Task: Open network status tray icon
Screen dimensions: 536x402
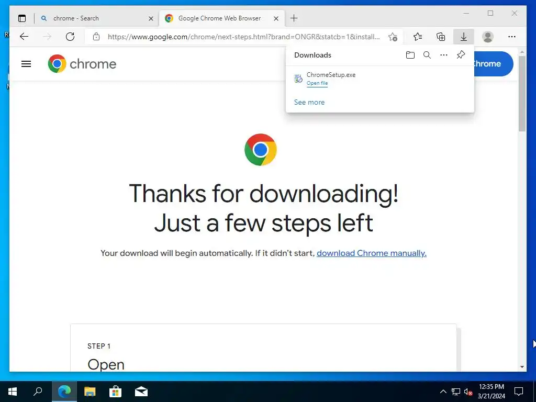Action: [456, 392]
